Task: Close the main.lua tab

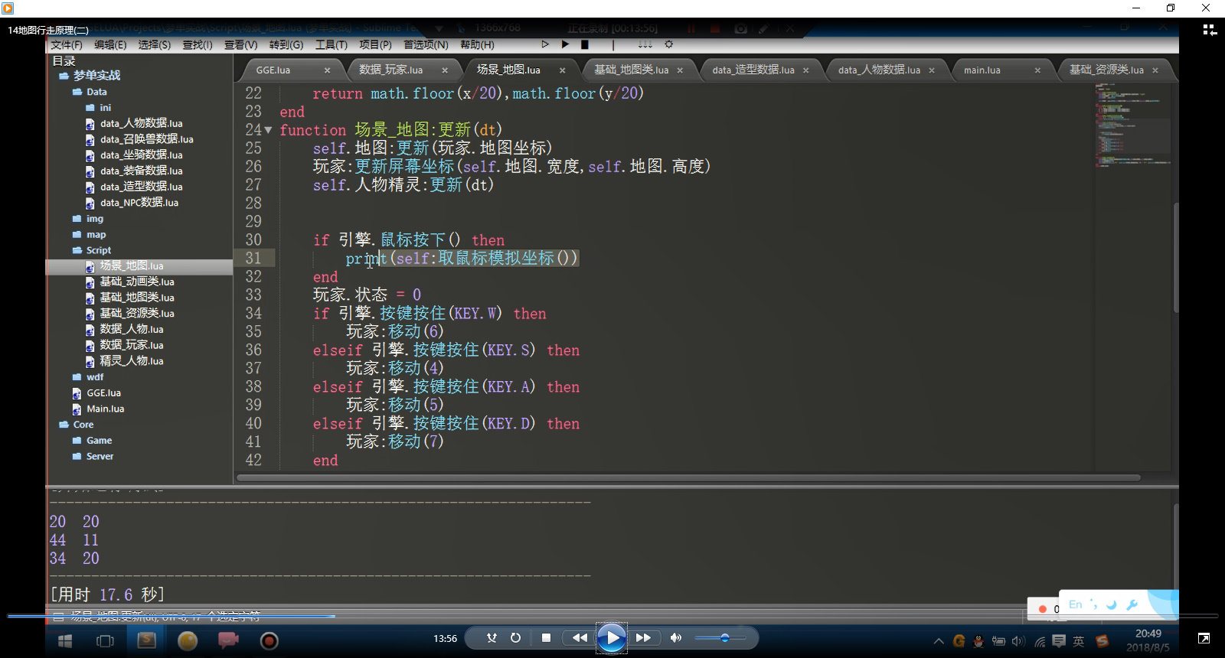Action: [x=1037, y=70]
